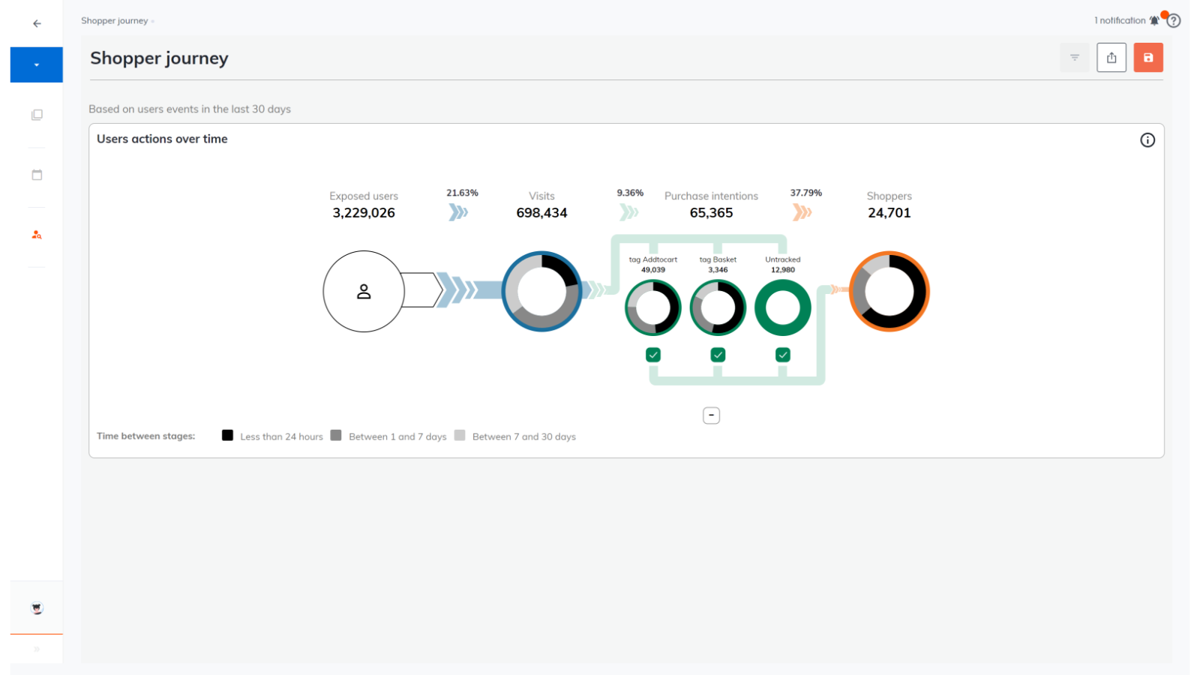1200x675 pixels.
Task: Expand the sidebar with double chevron
Action: [37, 649]
